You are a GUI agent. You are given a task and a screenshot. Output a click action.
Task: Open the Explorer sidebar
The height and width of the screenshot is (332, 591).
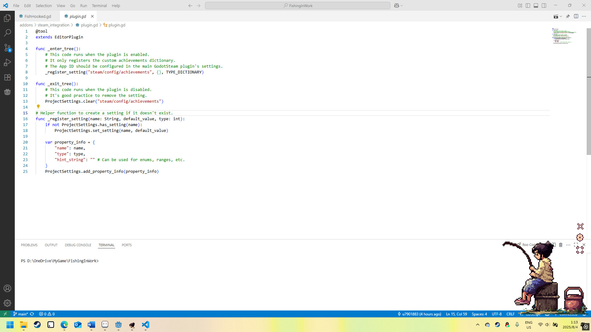pos(7,18)
